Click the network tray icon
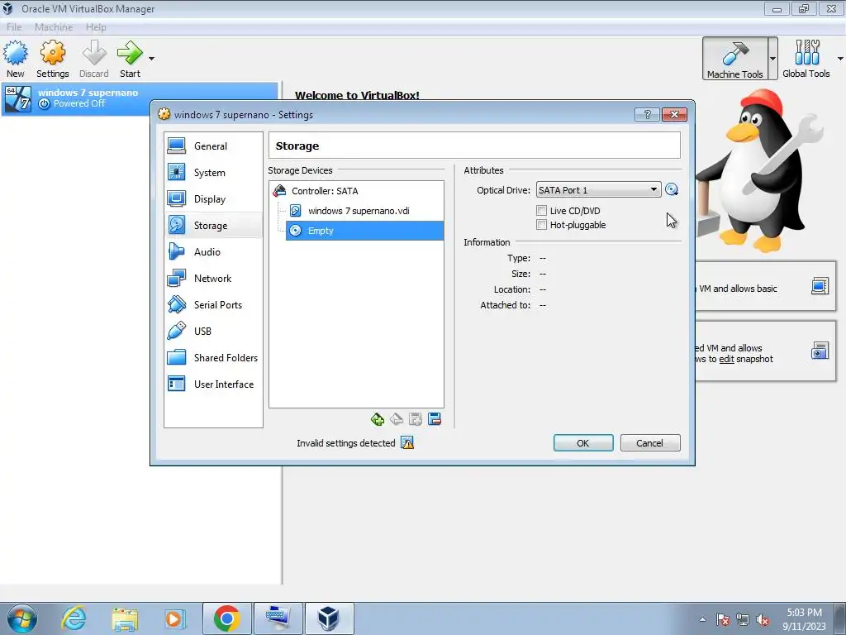This screenshot has height=635, width=846. (x=743, y=619)
